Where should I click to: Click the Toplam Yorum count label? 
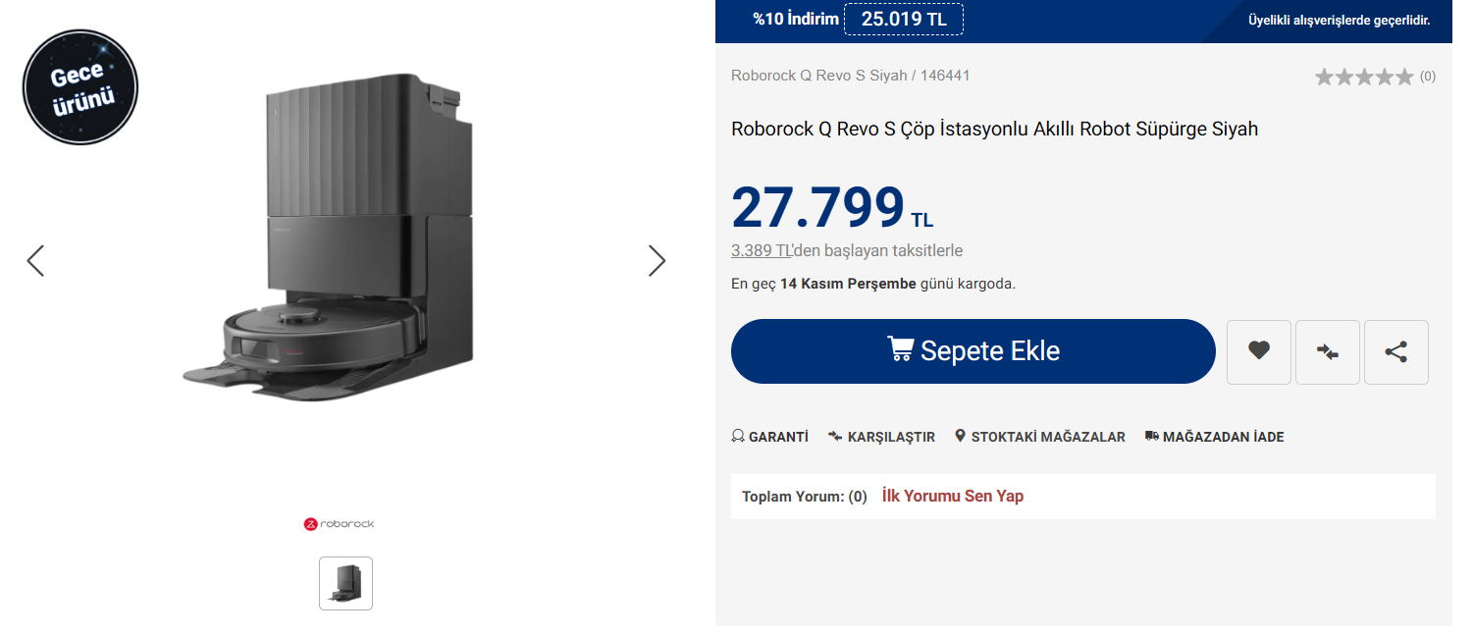805,497
